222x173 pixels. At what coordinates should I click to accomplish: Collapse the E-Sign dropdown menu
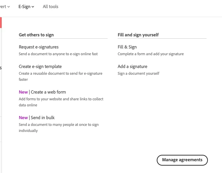click(x=26, y=6)
